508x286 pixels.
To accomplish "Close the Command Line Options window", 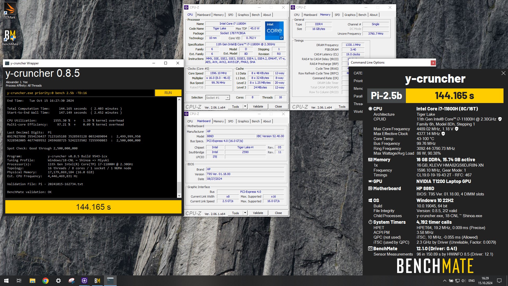I will [x=433, y=63].
